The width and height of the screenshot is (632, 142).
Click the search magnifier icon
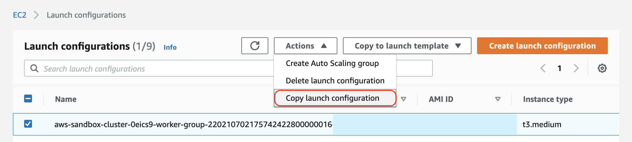click(x=34, y=68)
